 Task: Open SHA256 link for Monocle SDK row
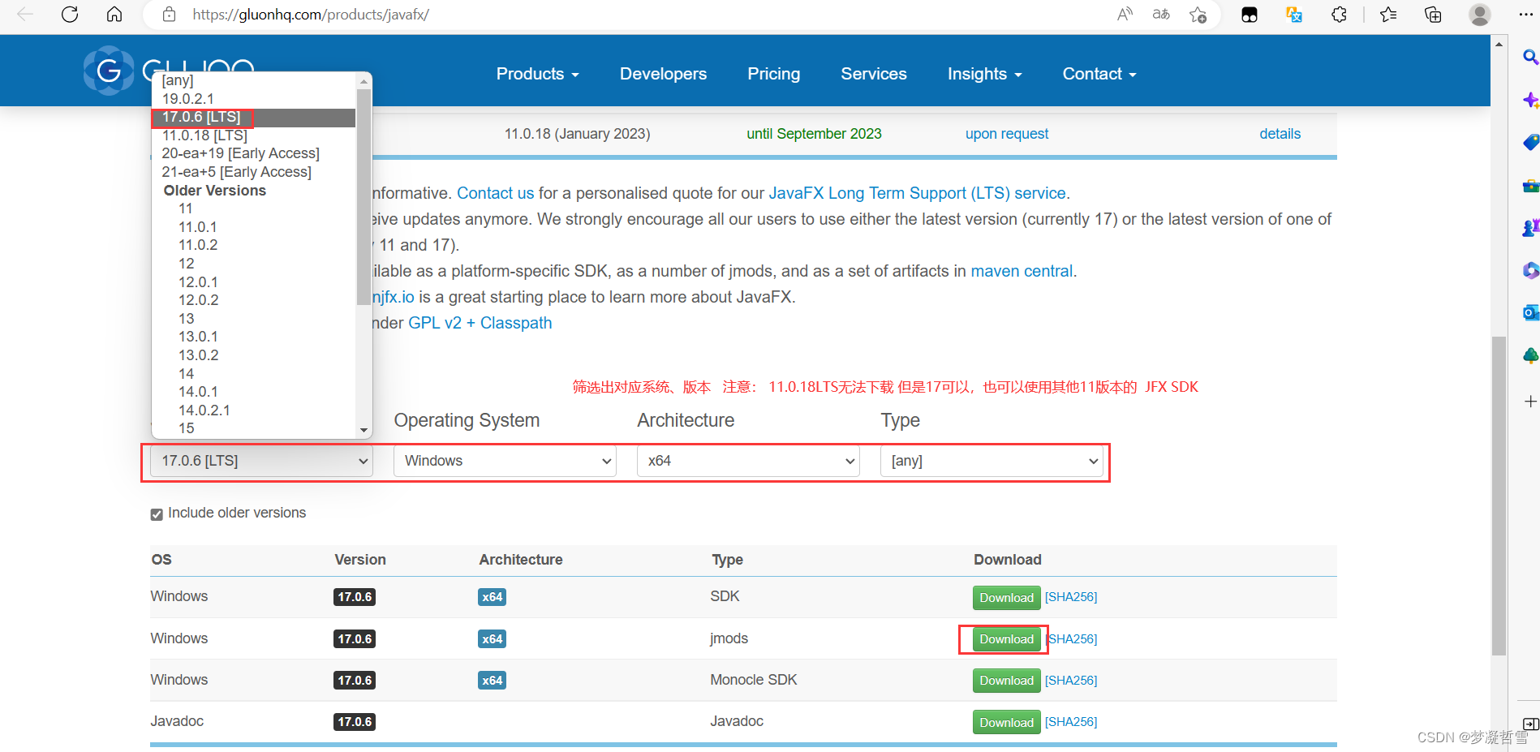point(1071,681)
